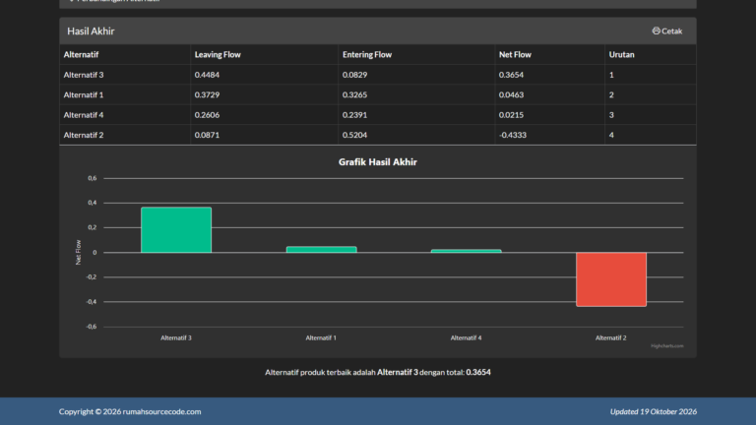Click the best alternative summary sentence
756x425 pixels.
point(378,372)
